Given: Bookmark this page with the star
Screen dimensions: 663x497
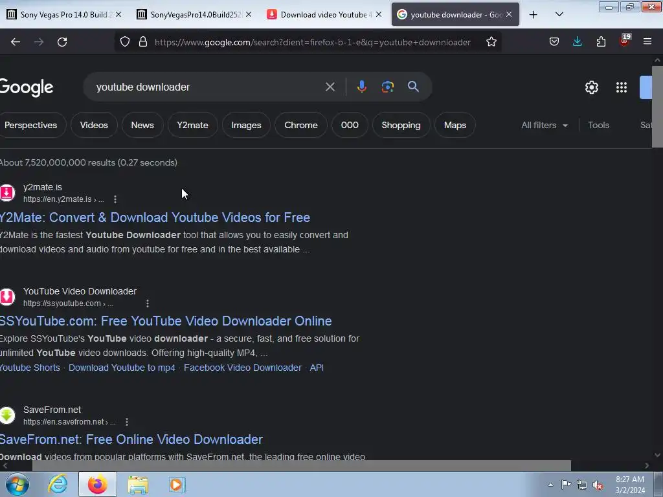Looking at the screenshot, I should 491,42.
